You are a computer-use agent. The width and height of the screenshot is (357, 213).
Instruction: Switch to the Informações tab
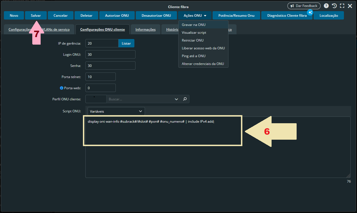point(145,30)
